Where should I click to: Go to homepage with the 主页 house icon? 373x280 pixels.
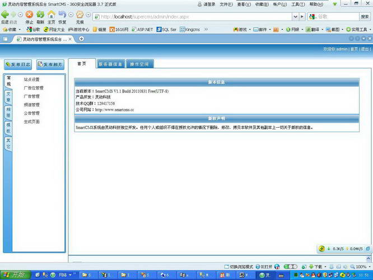pyautogui.click(x=51, y=15)
